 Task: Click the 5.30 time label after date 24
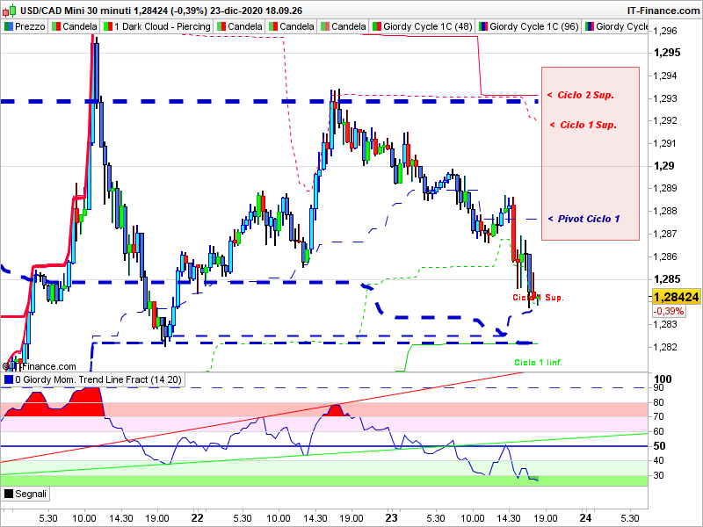click(630, 518)
